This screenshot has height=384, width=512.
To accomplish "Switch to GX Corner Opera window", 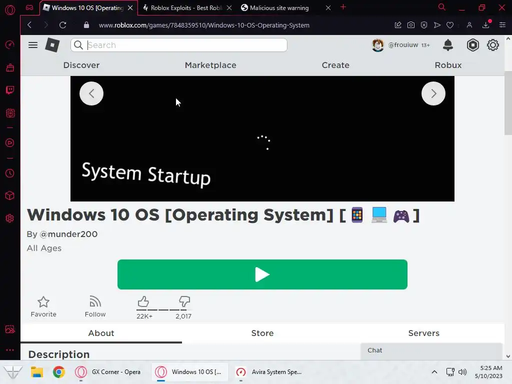I will (108, 371).
